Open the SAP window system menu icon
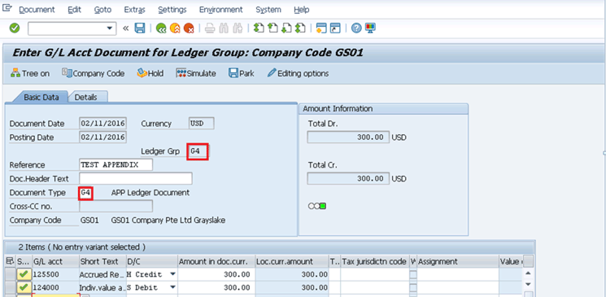The image size is (606, 297). pyautogui.click(x=7, y=8)
